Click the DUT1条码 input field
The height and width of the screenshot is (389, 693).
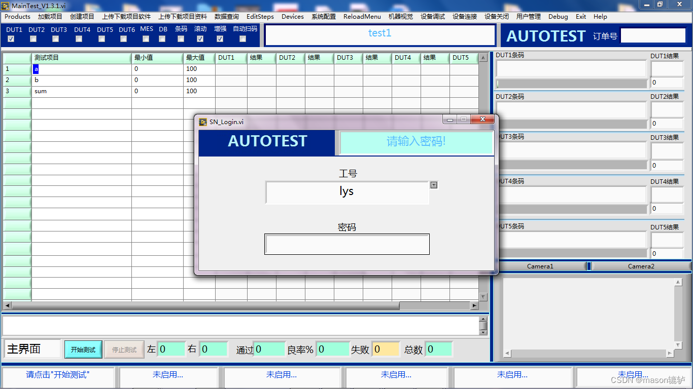coord(571,69)
